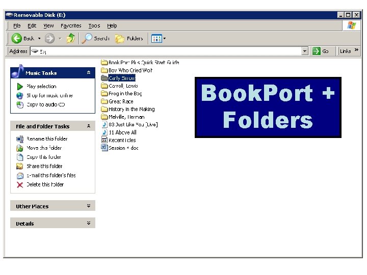Expand the Details panel

[x=89, y=223]
